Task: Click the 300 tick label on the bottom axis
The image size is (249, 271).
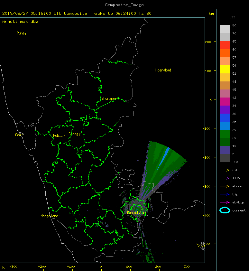Action: (x=187, y=267)
